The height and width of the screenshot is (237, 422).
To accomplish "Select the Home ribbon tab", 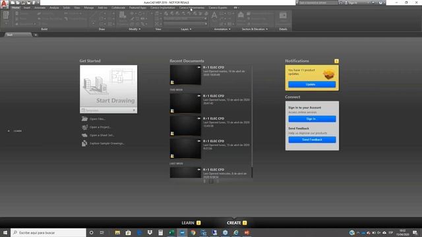I will (16, 7).
